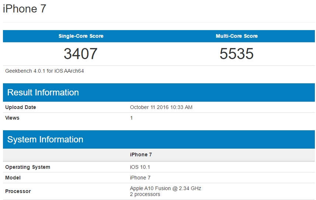Click the 2 processors text
The width and height of the screenshot is (316, 200).
click(145, 194)
